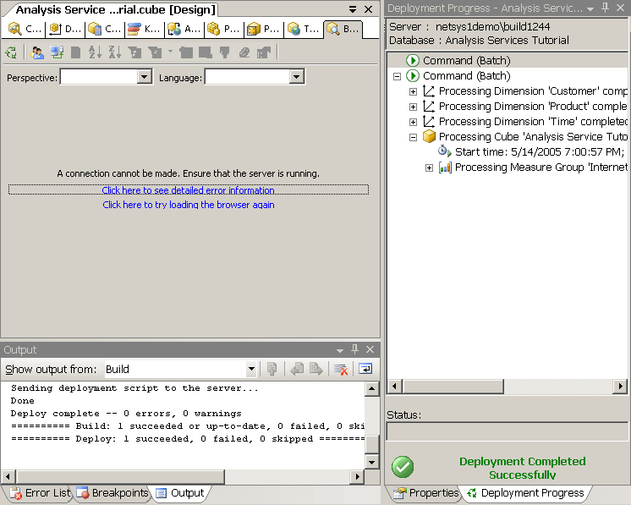Collapse the Processing Cube node
Screen dimensions: 631x505
point(413,137)
